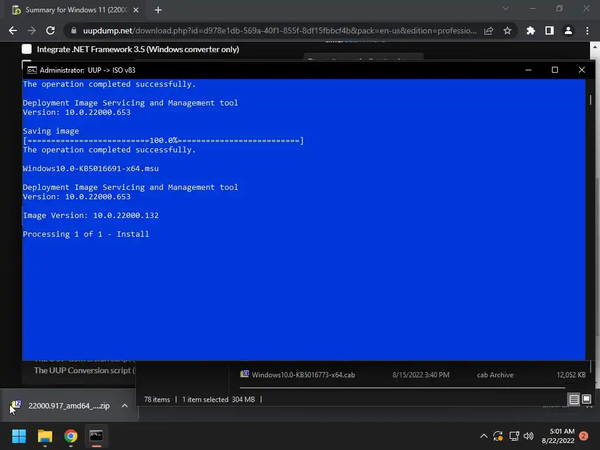Open Chrome tab search chevron
The width and height of the screenshot is (600, 450).
click(506, 8)
